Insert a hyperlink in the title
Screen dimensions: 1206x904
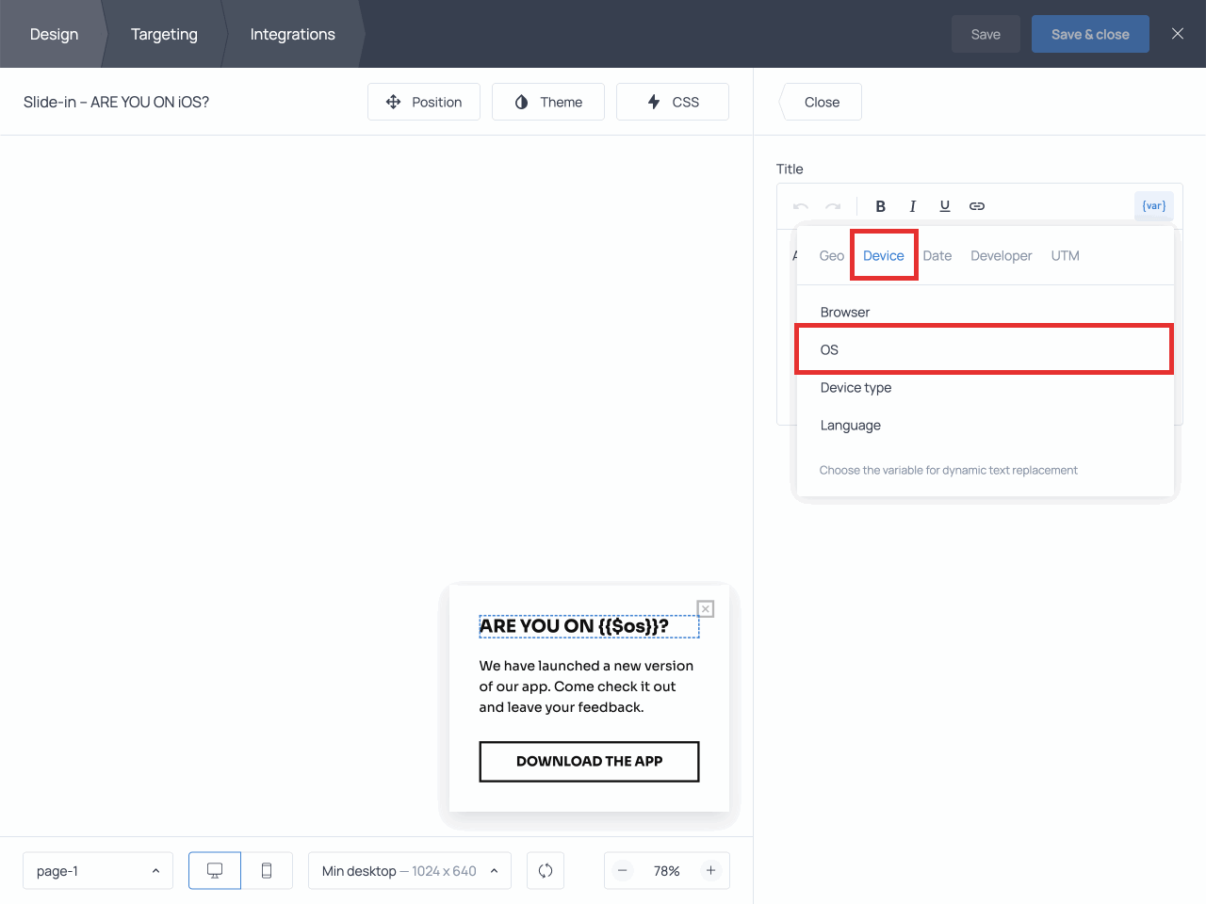point(977,206)
